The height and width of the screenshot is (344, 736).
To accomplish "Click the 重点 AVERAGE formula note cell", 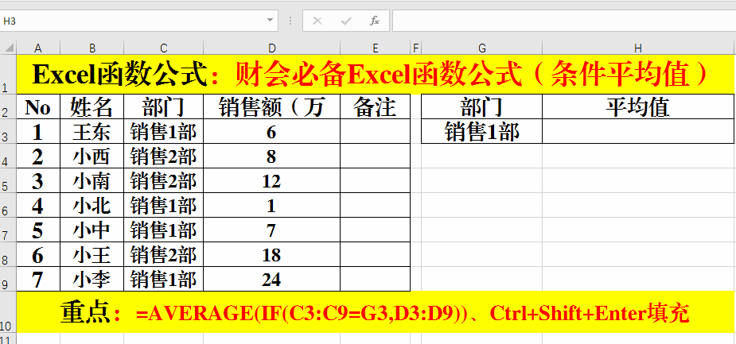I will tap(376, 312).
